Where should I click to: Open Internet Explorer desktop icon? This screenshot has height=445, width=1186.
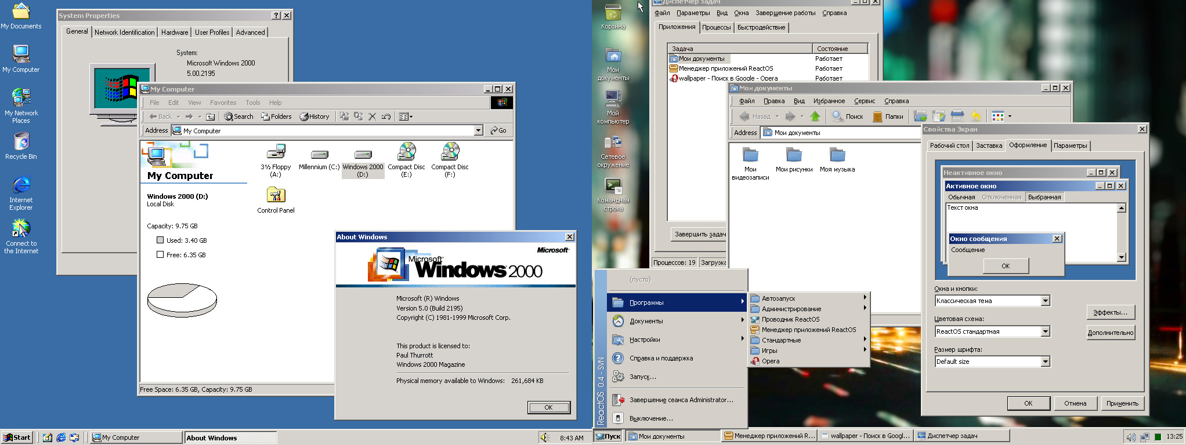click(x=21, y=193)
